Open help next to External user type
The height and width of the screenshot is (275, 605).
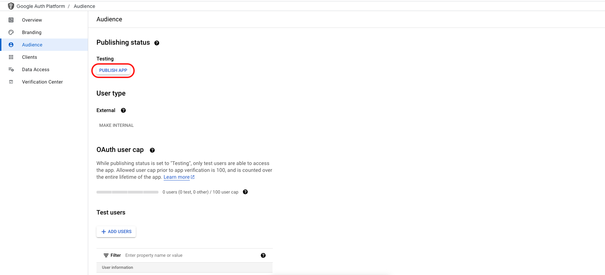(123, 110)
